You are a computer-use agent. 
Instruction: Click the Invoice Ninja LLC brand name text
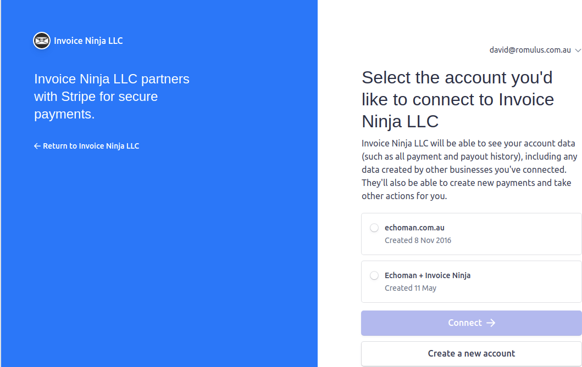(88, 41)
